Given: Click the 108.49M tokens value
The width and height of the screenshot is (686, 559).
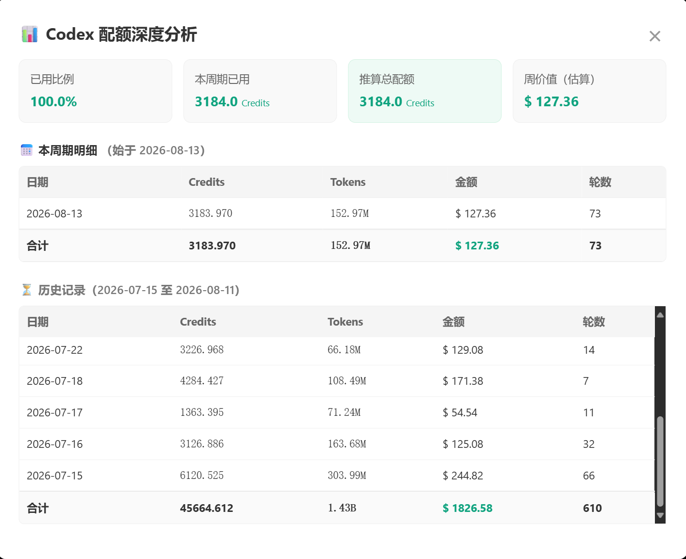Looking at the screenshot, I should (x=347, y=381).
